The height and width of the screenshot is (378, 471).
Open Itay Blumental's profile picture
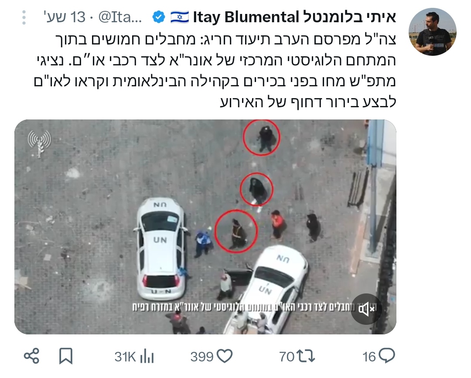click(x=432, y=32)
